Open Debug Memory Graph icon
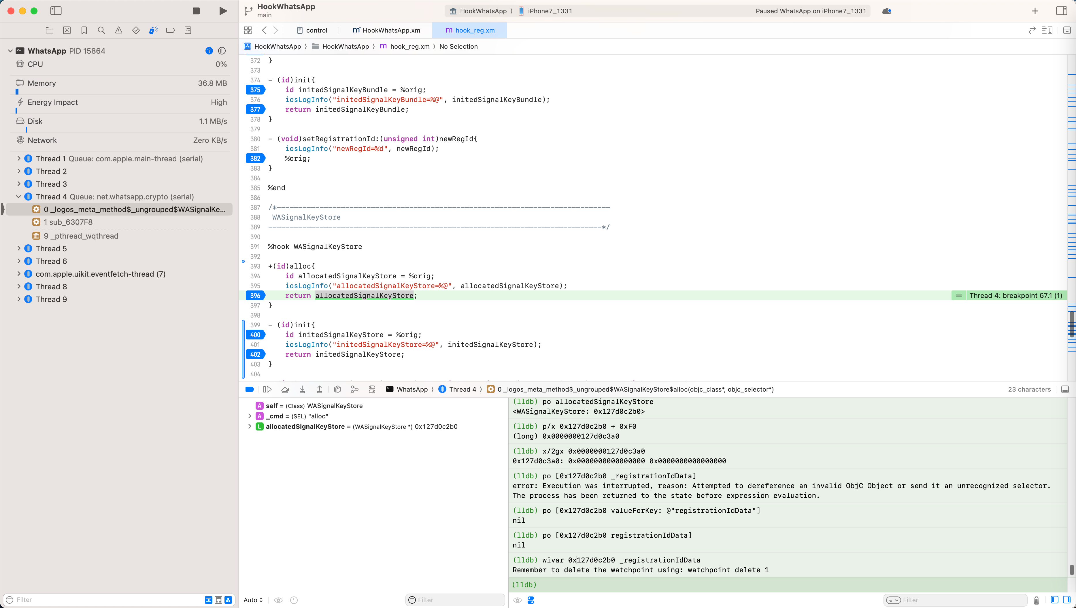 click(355, 390)
